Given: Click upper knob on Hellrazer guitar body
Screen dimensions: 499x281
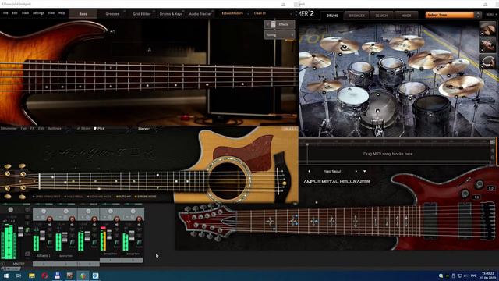Looking at the screenshot, I should click(x=480, y=184).
